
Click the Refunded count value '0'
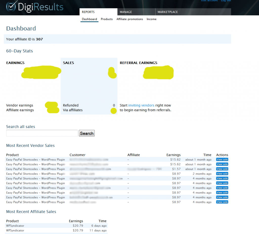(x=114, y=105)
